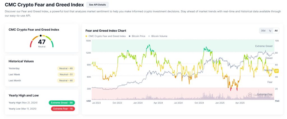Click the Extreme Greed - 88 yearly high badge

[62, 103]
